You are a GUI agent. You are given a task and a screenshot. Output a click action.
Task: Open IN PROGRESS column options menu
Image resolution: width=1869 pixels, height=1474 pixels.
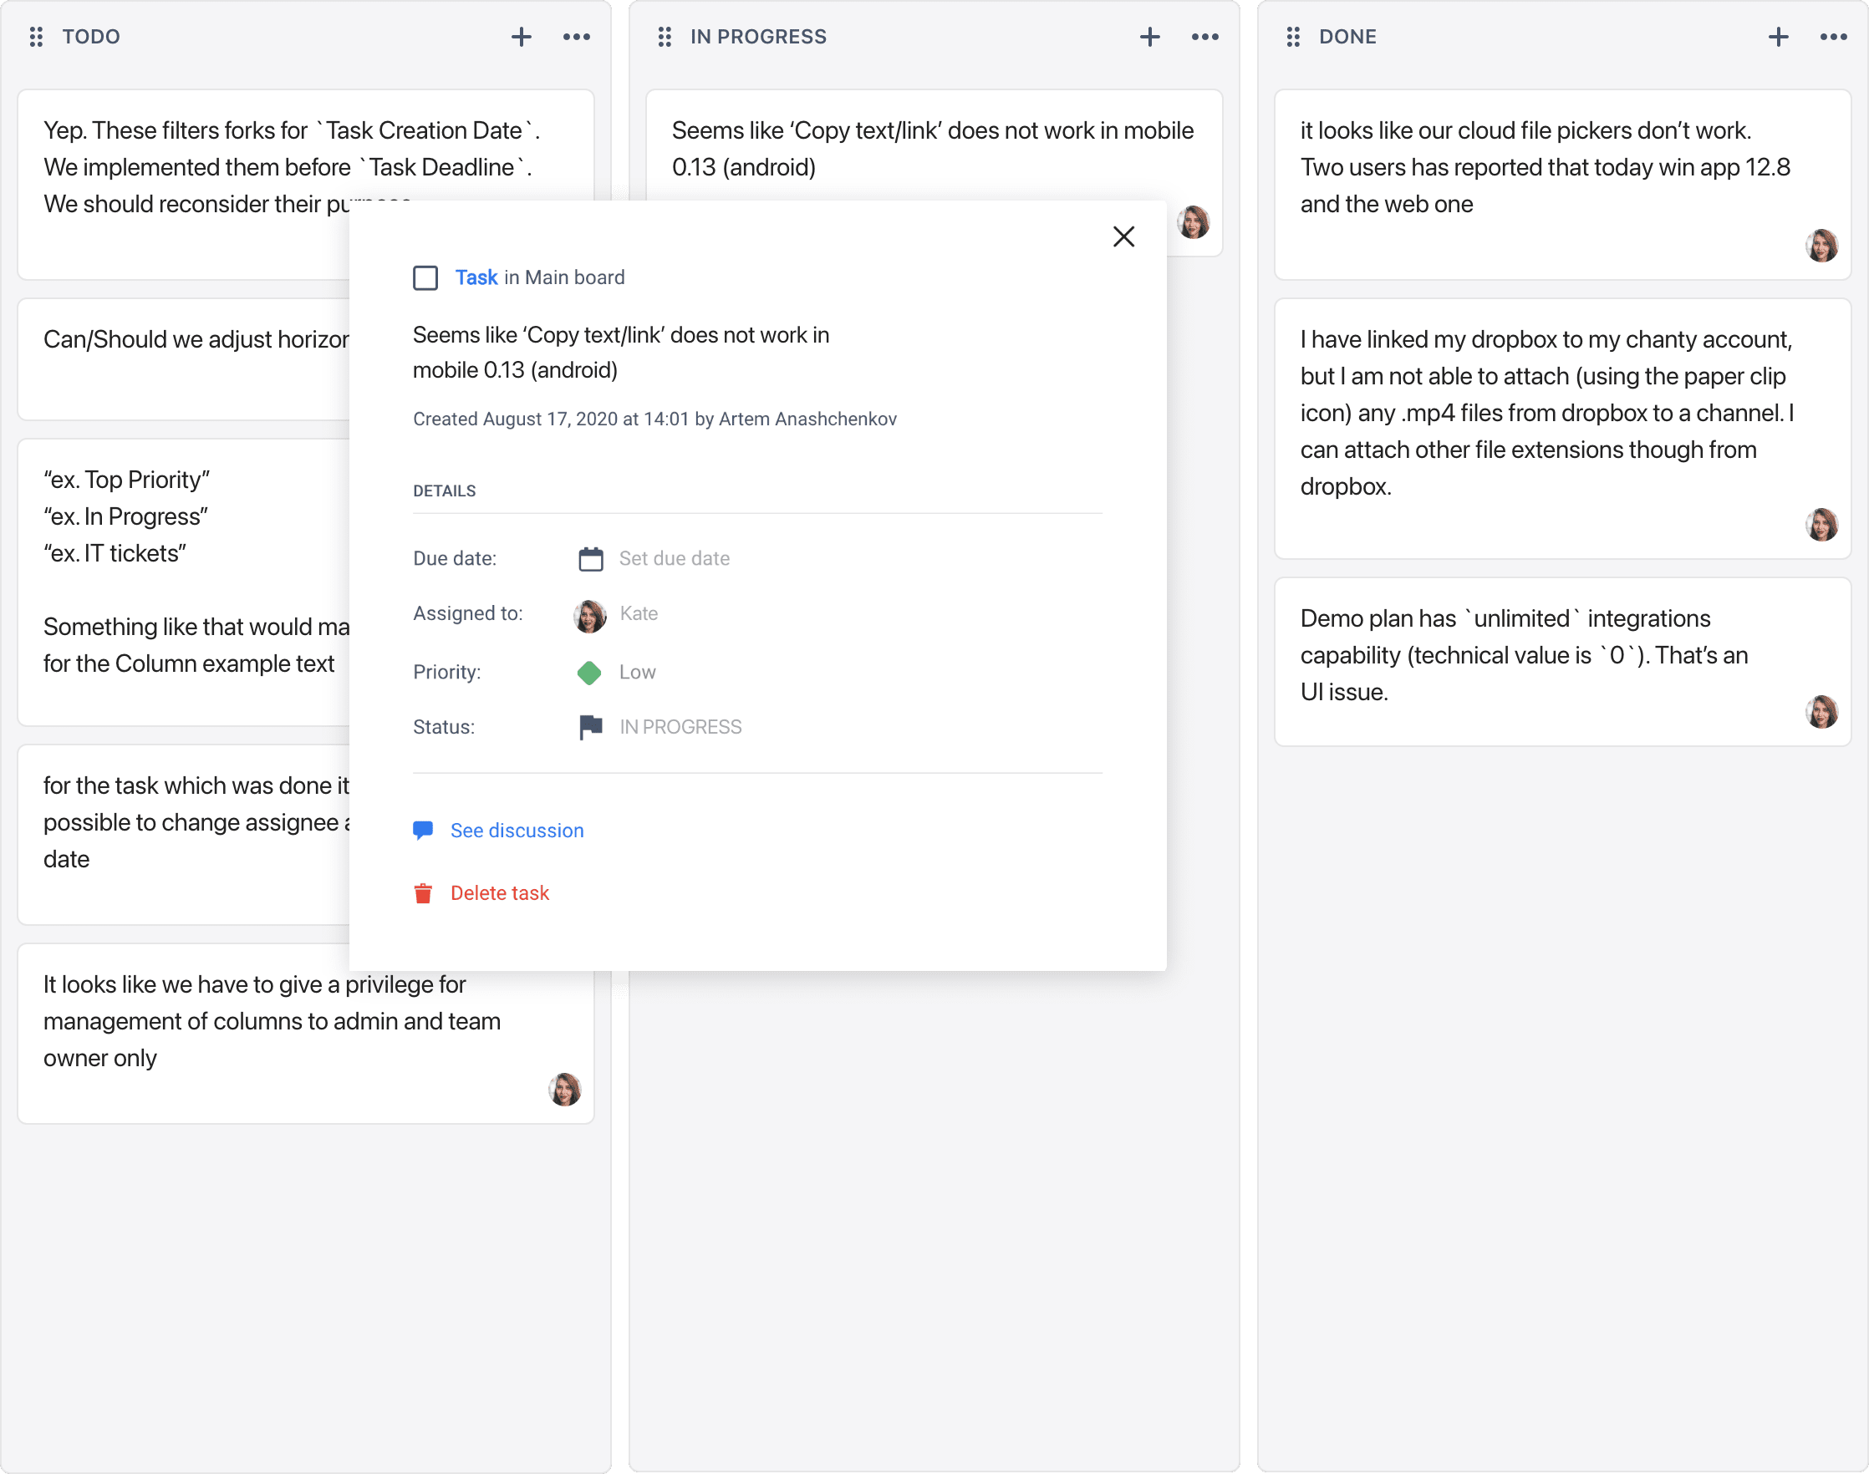click(1204, 37)
